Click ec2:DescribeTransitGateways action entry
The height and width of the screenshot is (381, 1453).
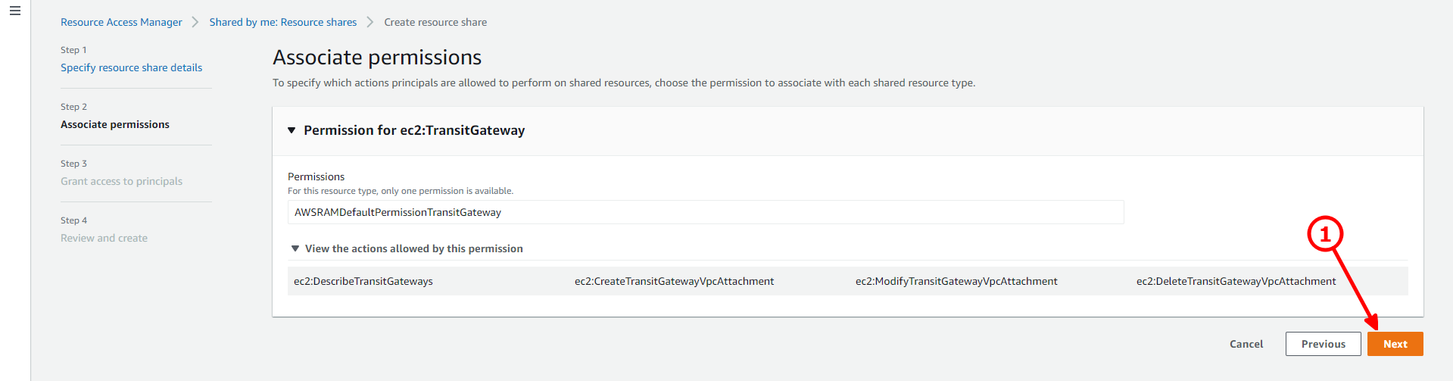(x=363, y=281)
